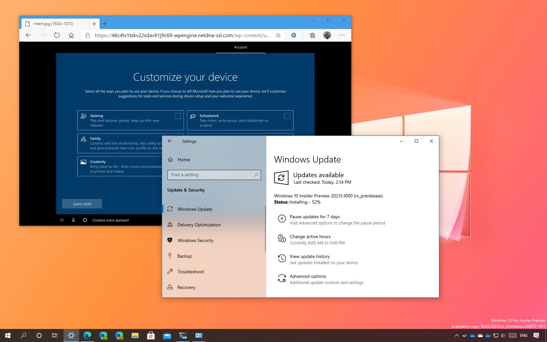
Task: Check the Gaming checkbox
Action: click(178, 116)
